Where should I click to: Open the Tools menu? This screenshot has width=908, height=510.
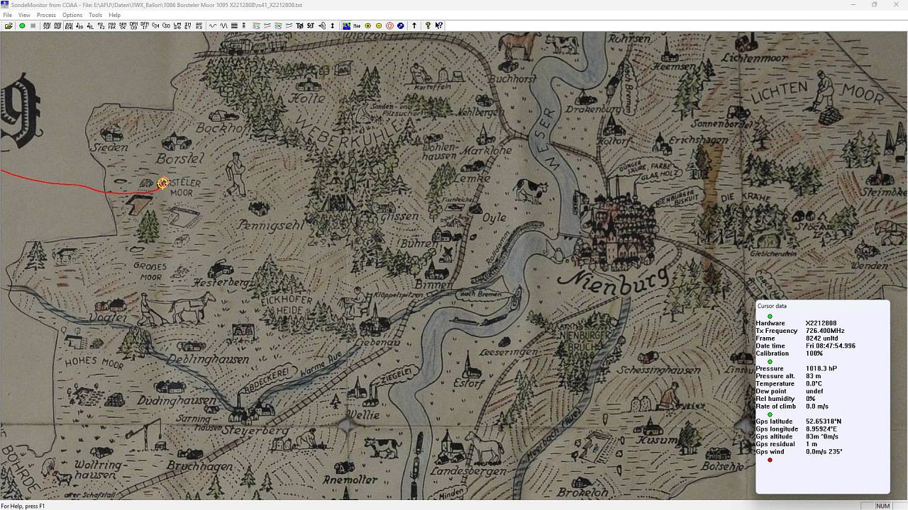tap(95, 15)
